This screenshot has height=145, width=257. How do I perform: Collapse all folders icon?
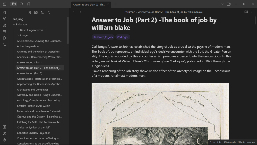[x=49, y=12]
